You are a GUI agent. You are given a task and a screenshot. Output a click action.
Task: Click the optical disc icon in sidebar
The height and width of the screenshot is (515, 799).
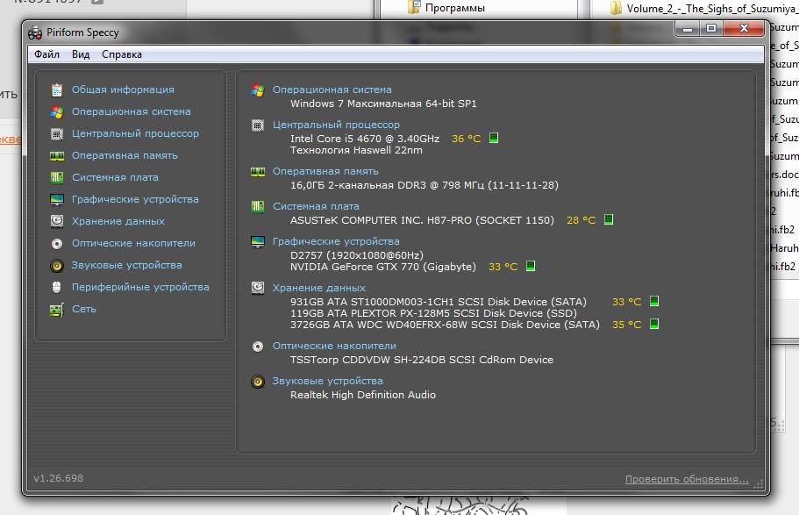56,243
